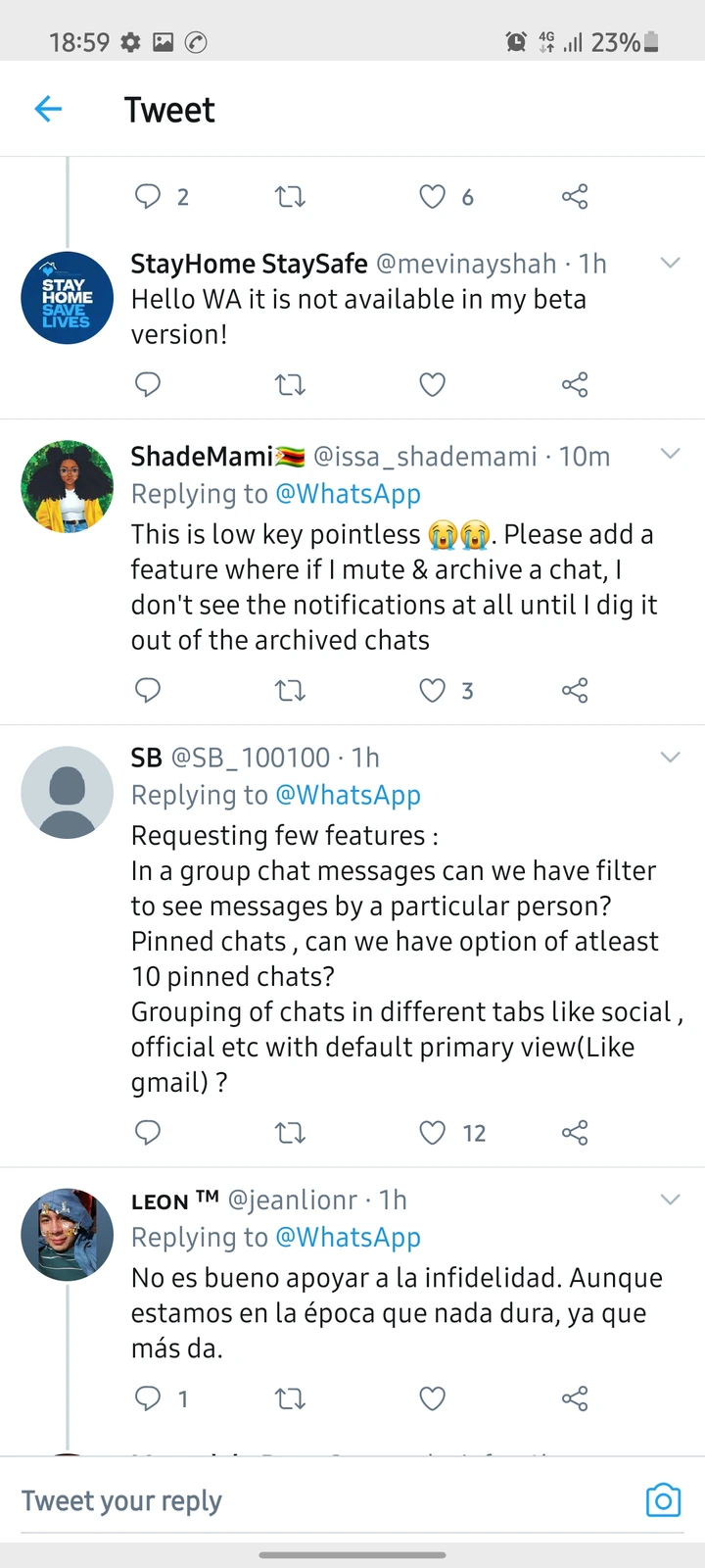Reply to StayHome StaySafe's tweet
This screenshot has height=1568, width=705.
pos(147,384)
